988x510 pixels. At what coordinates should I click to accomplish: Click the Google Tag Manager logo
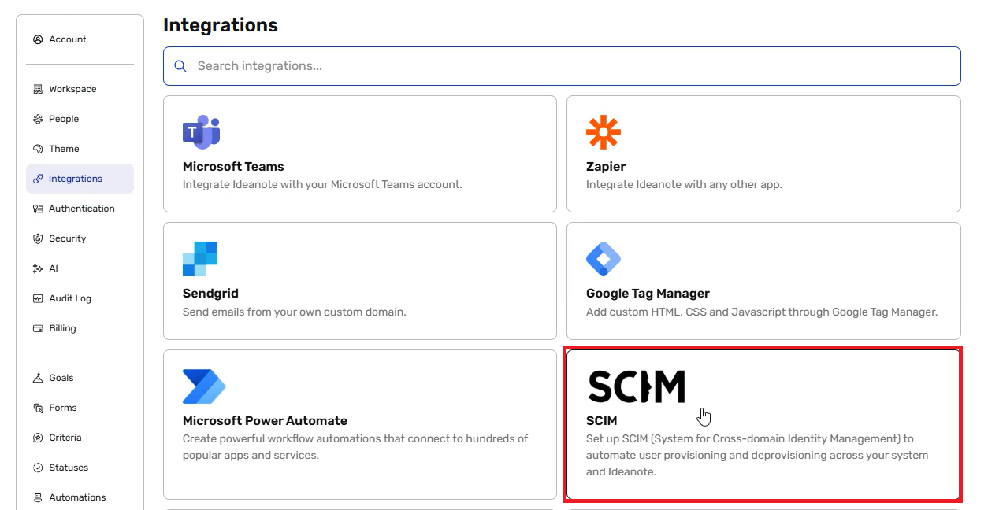pos(604,259)
